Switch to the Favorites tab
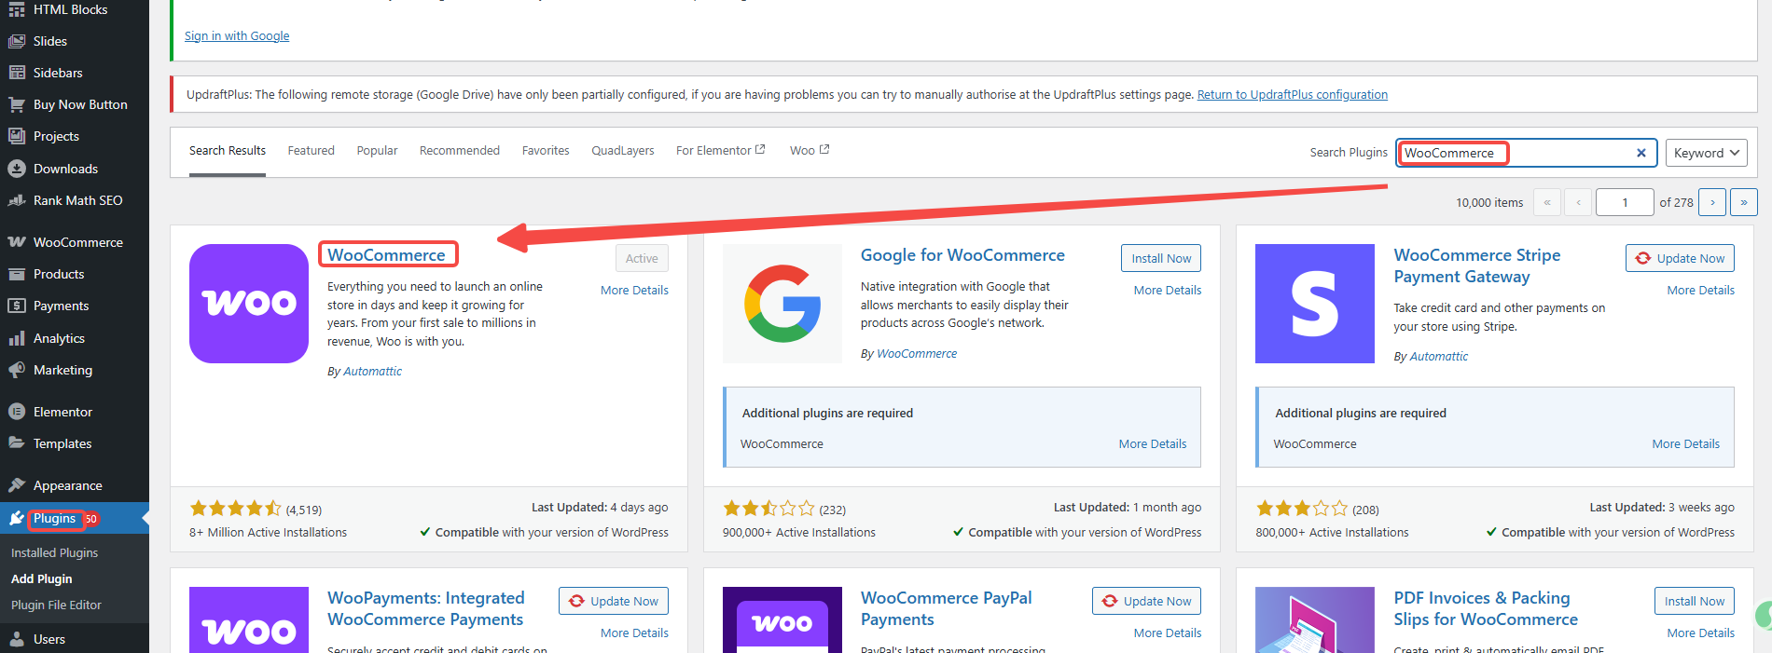This screenshot has height=653, width=1772. (x=546, y=151)
